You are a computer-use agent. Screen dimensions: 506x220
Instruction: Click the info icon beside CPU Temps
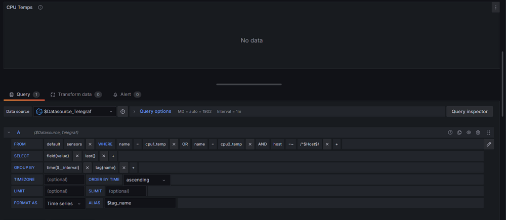(40, 8)
